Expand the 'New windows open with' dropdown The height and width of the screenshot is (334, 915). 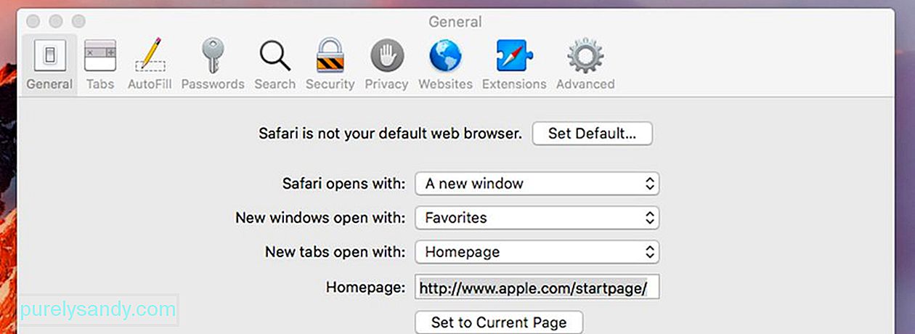(x=537, y=218)
